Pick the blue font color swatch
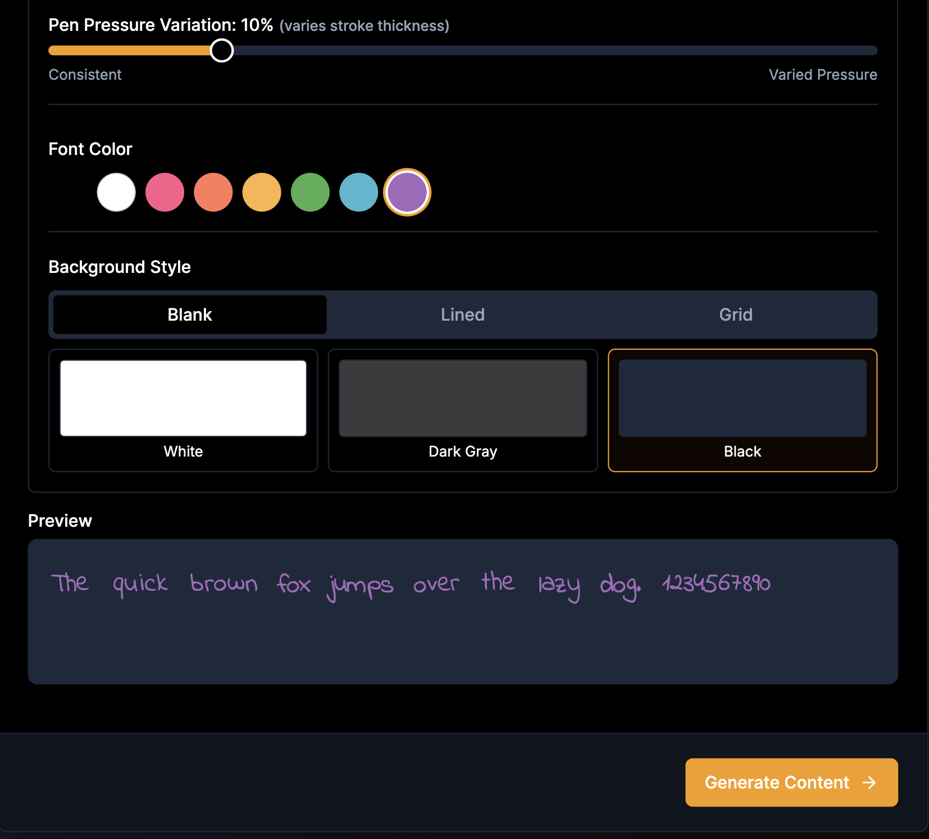This screenshot has height=839, width=929. point(358,192)
